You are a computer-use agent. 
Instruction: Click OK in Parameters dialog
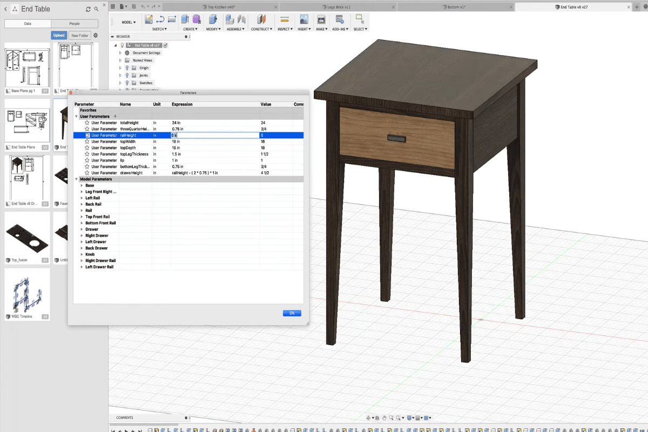coord(292,313)
